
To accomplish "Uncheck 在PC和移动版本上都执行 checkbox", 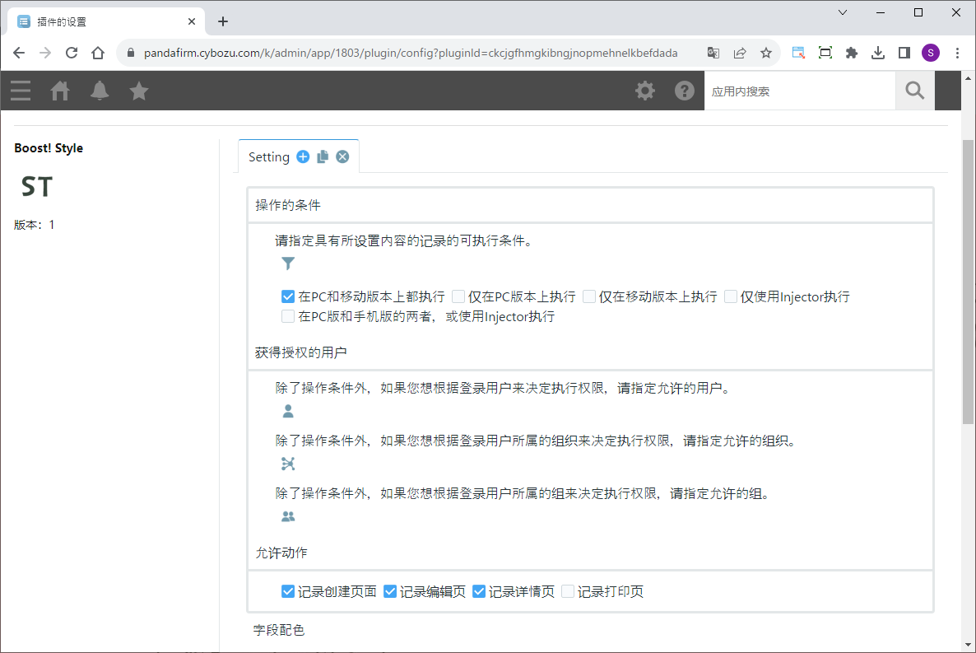I will coord(288,296).
